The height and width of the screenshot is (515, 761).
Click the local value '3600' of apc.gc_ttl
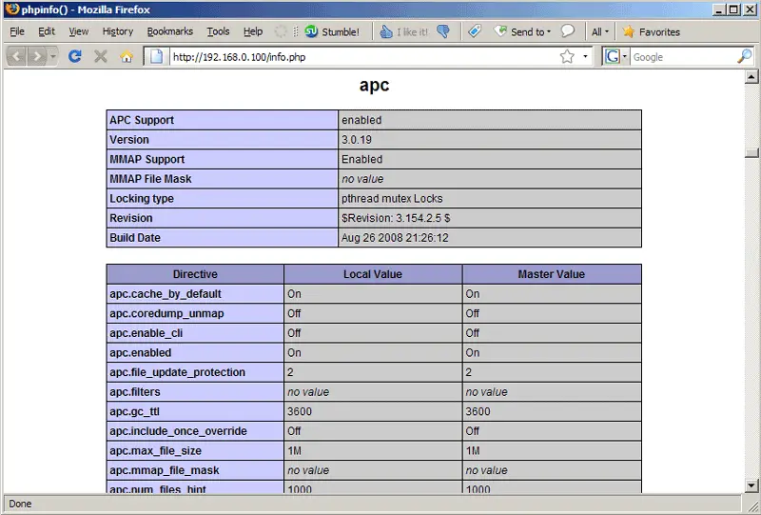[300, 411]
